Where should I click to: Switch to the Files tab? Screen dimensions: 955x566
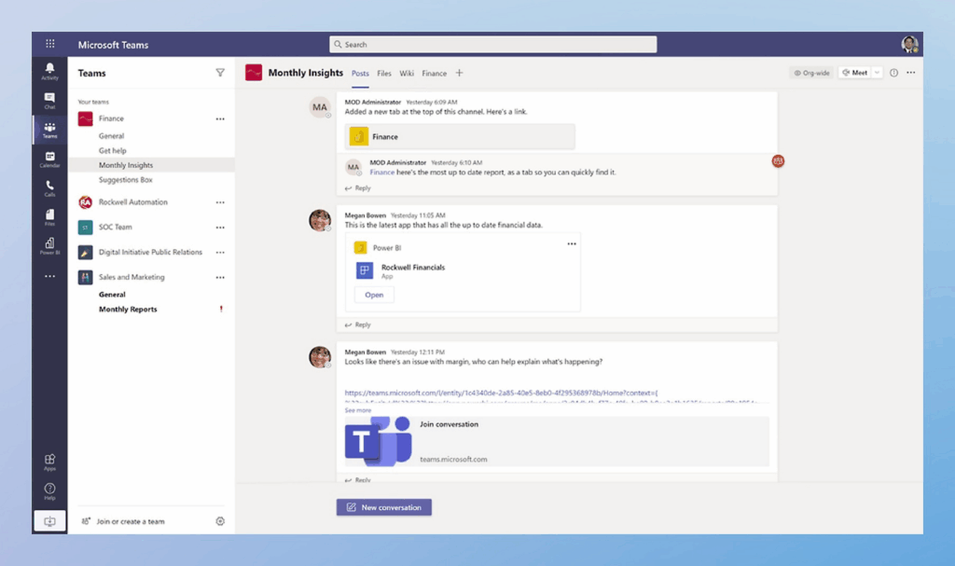point(384,74)
